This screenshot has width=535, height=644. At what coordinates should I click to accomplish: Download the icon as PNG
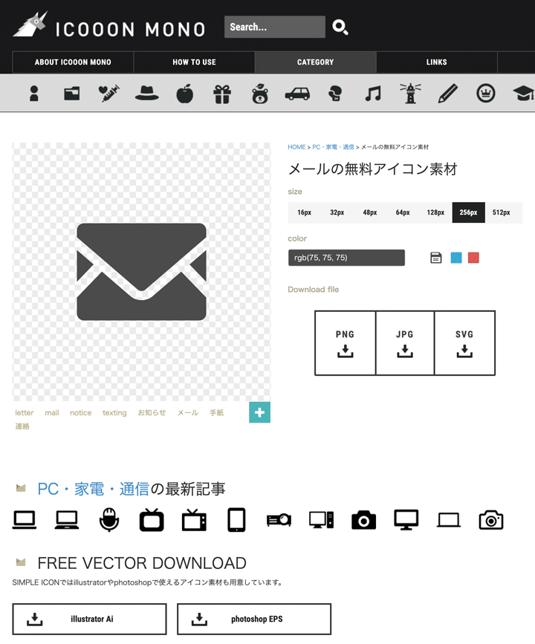(345, 342)
